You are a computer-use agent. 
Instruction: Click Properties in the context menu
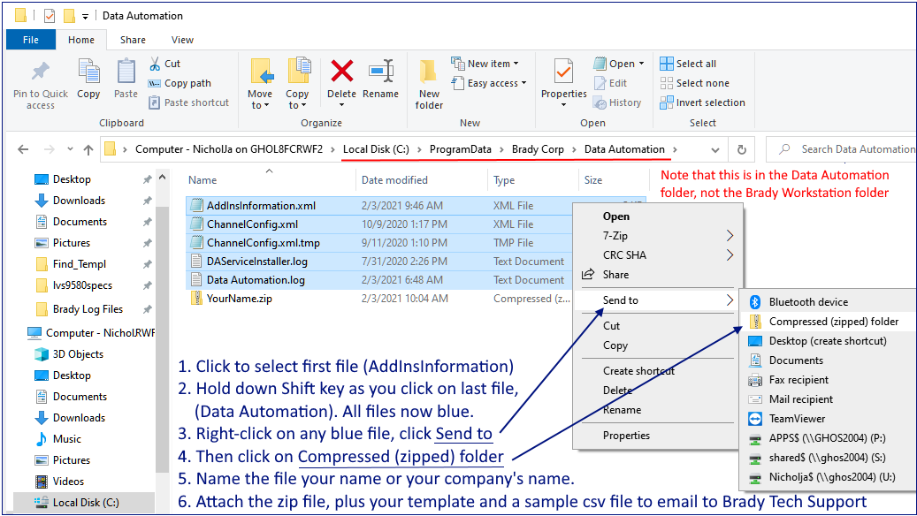(626, 436)
